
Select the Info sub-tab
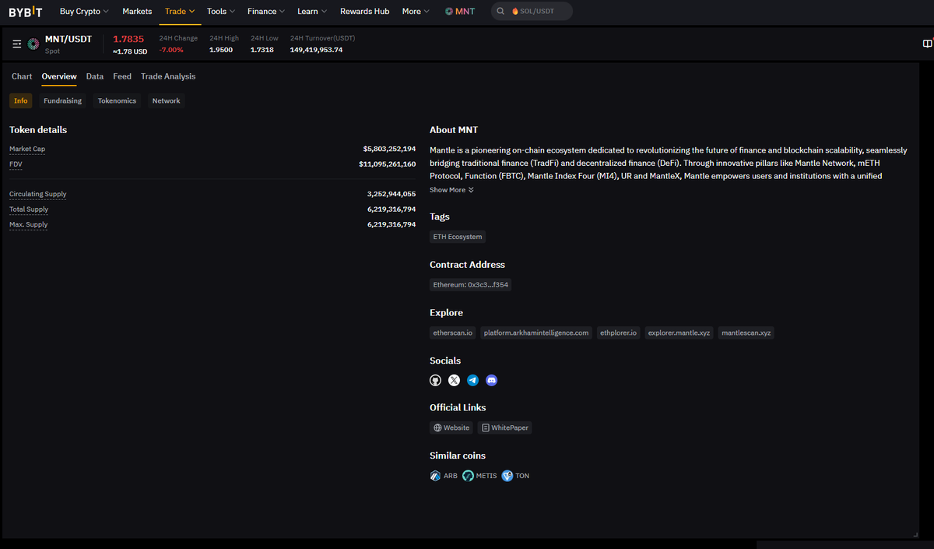pos(21,100)
